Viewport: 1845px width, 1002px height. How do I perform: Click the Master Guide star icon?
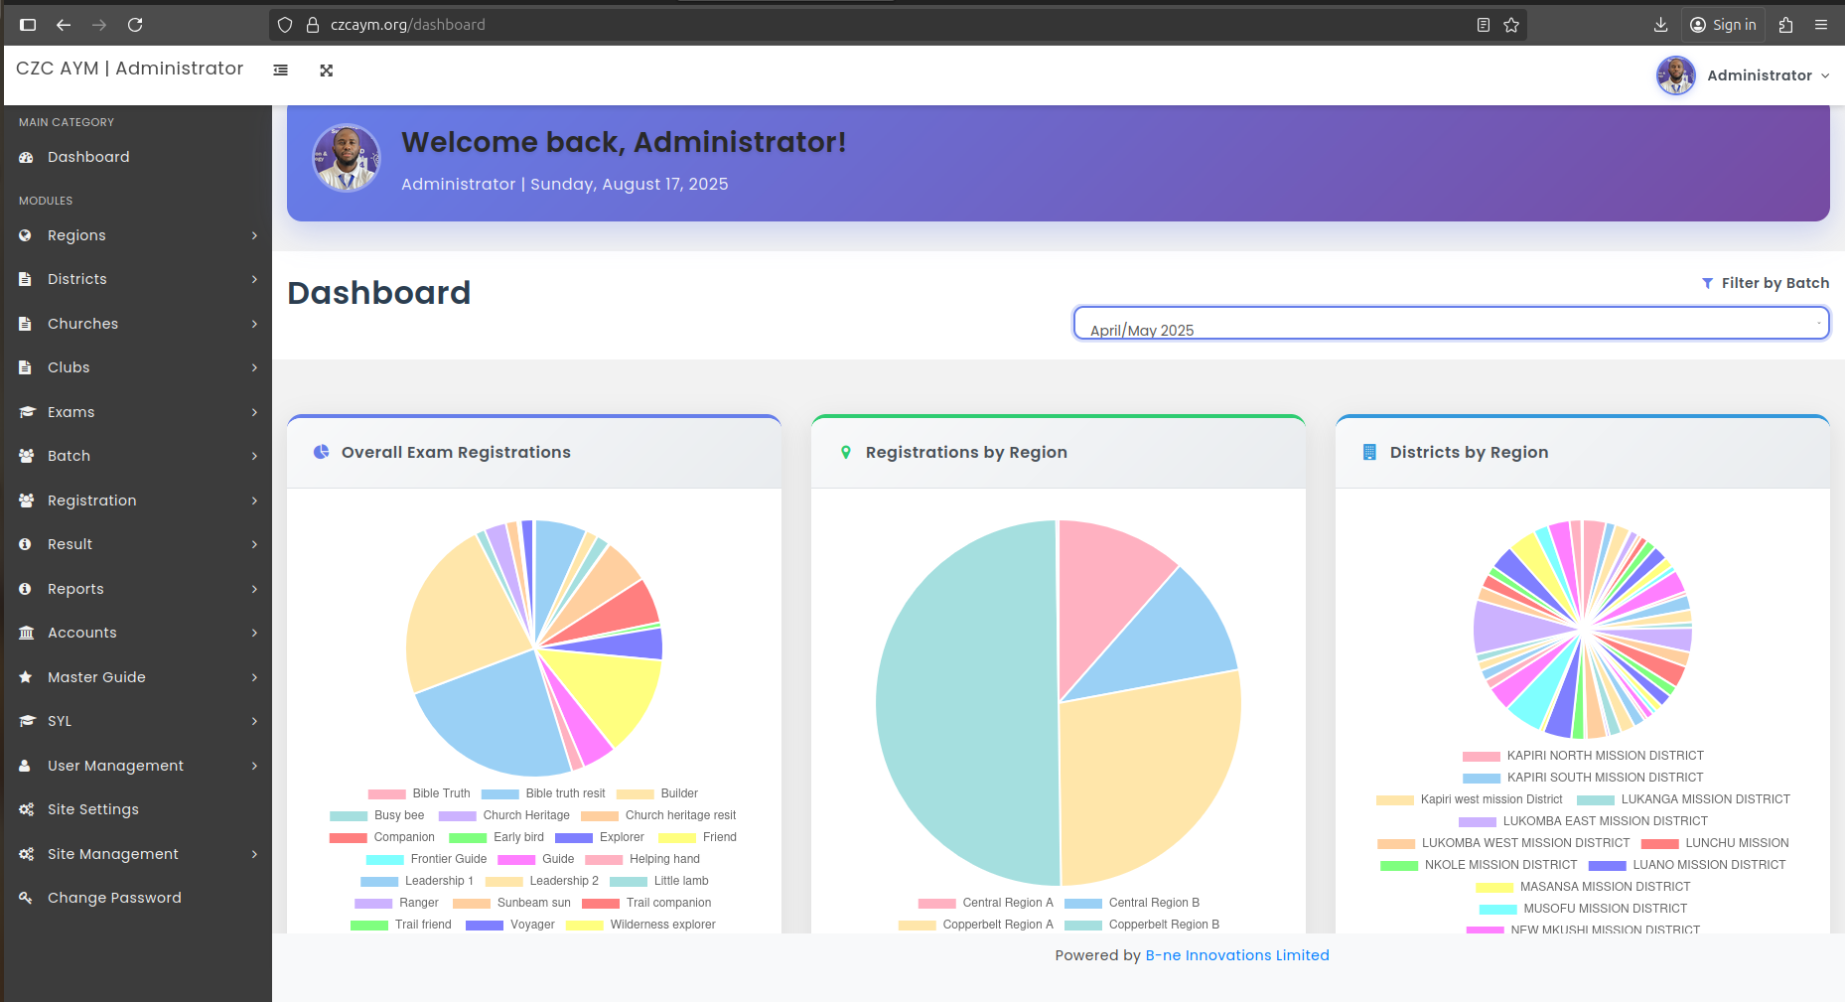25,677
